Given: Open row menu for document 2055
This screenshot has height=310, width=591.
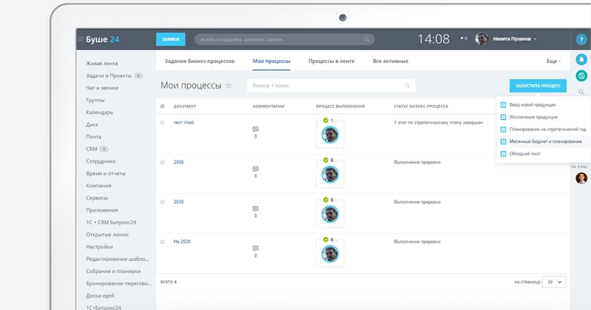Looking at the screenshot, I should [162, 162].
